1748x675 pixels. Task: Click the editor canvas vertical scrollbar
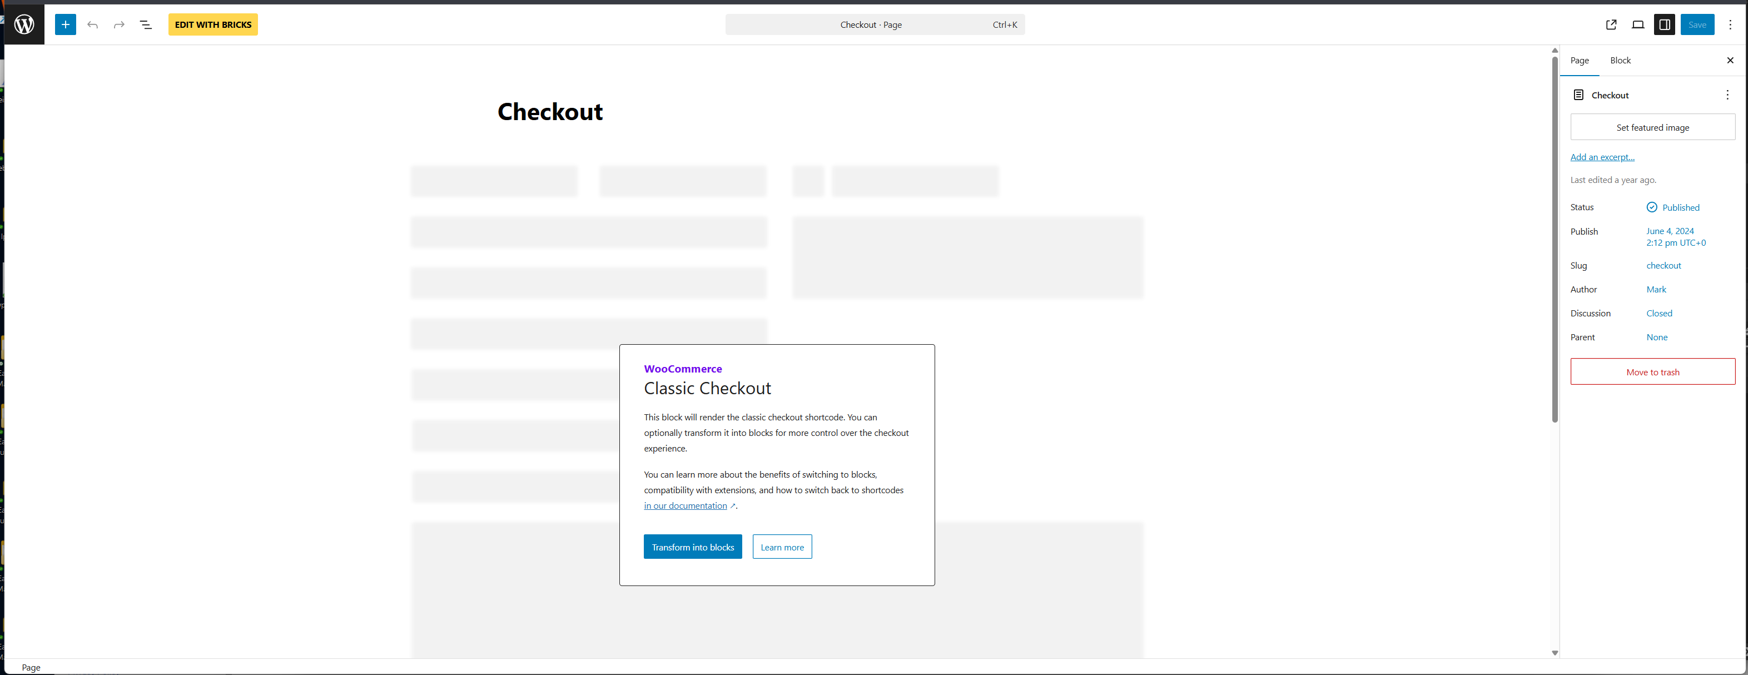pyautogui.click(x=1555, y=237)
